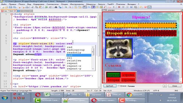This screenshot has height=103, width=183.
Task: Click the Stop Recording macro icon
Action: (x=123, y=7)
